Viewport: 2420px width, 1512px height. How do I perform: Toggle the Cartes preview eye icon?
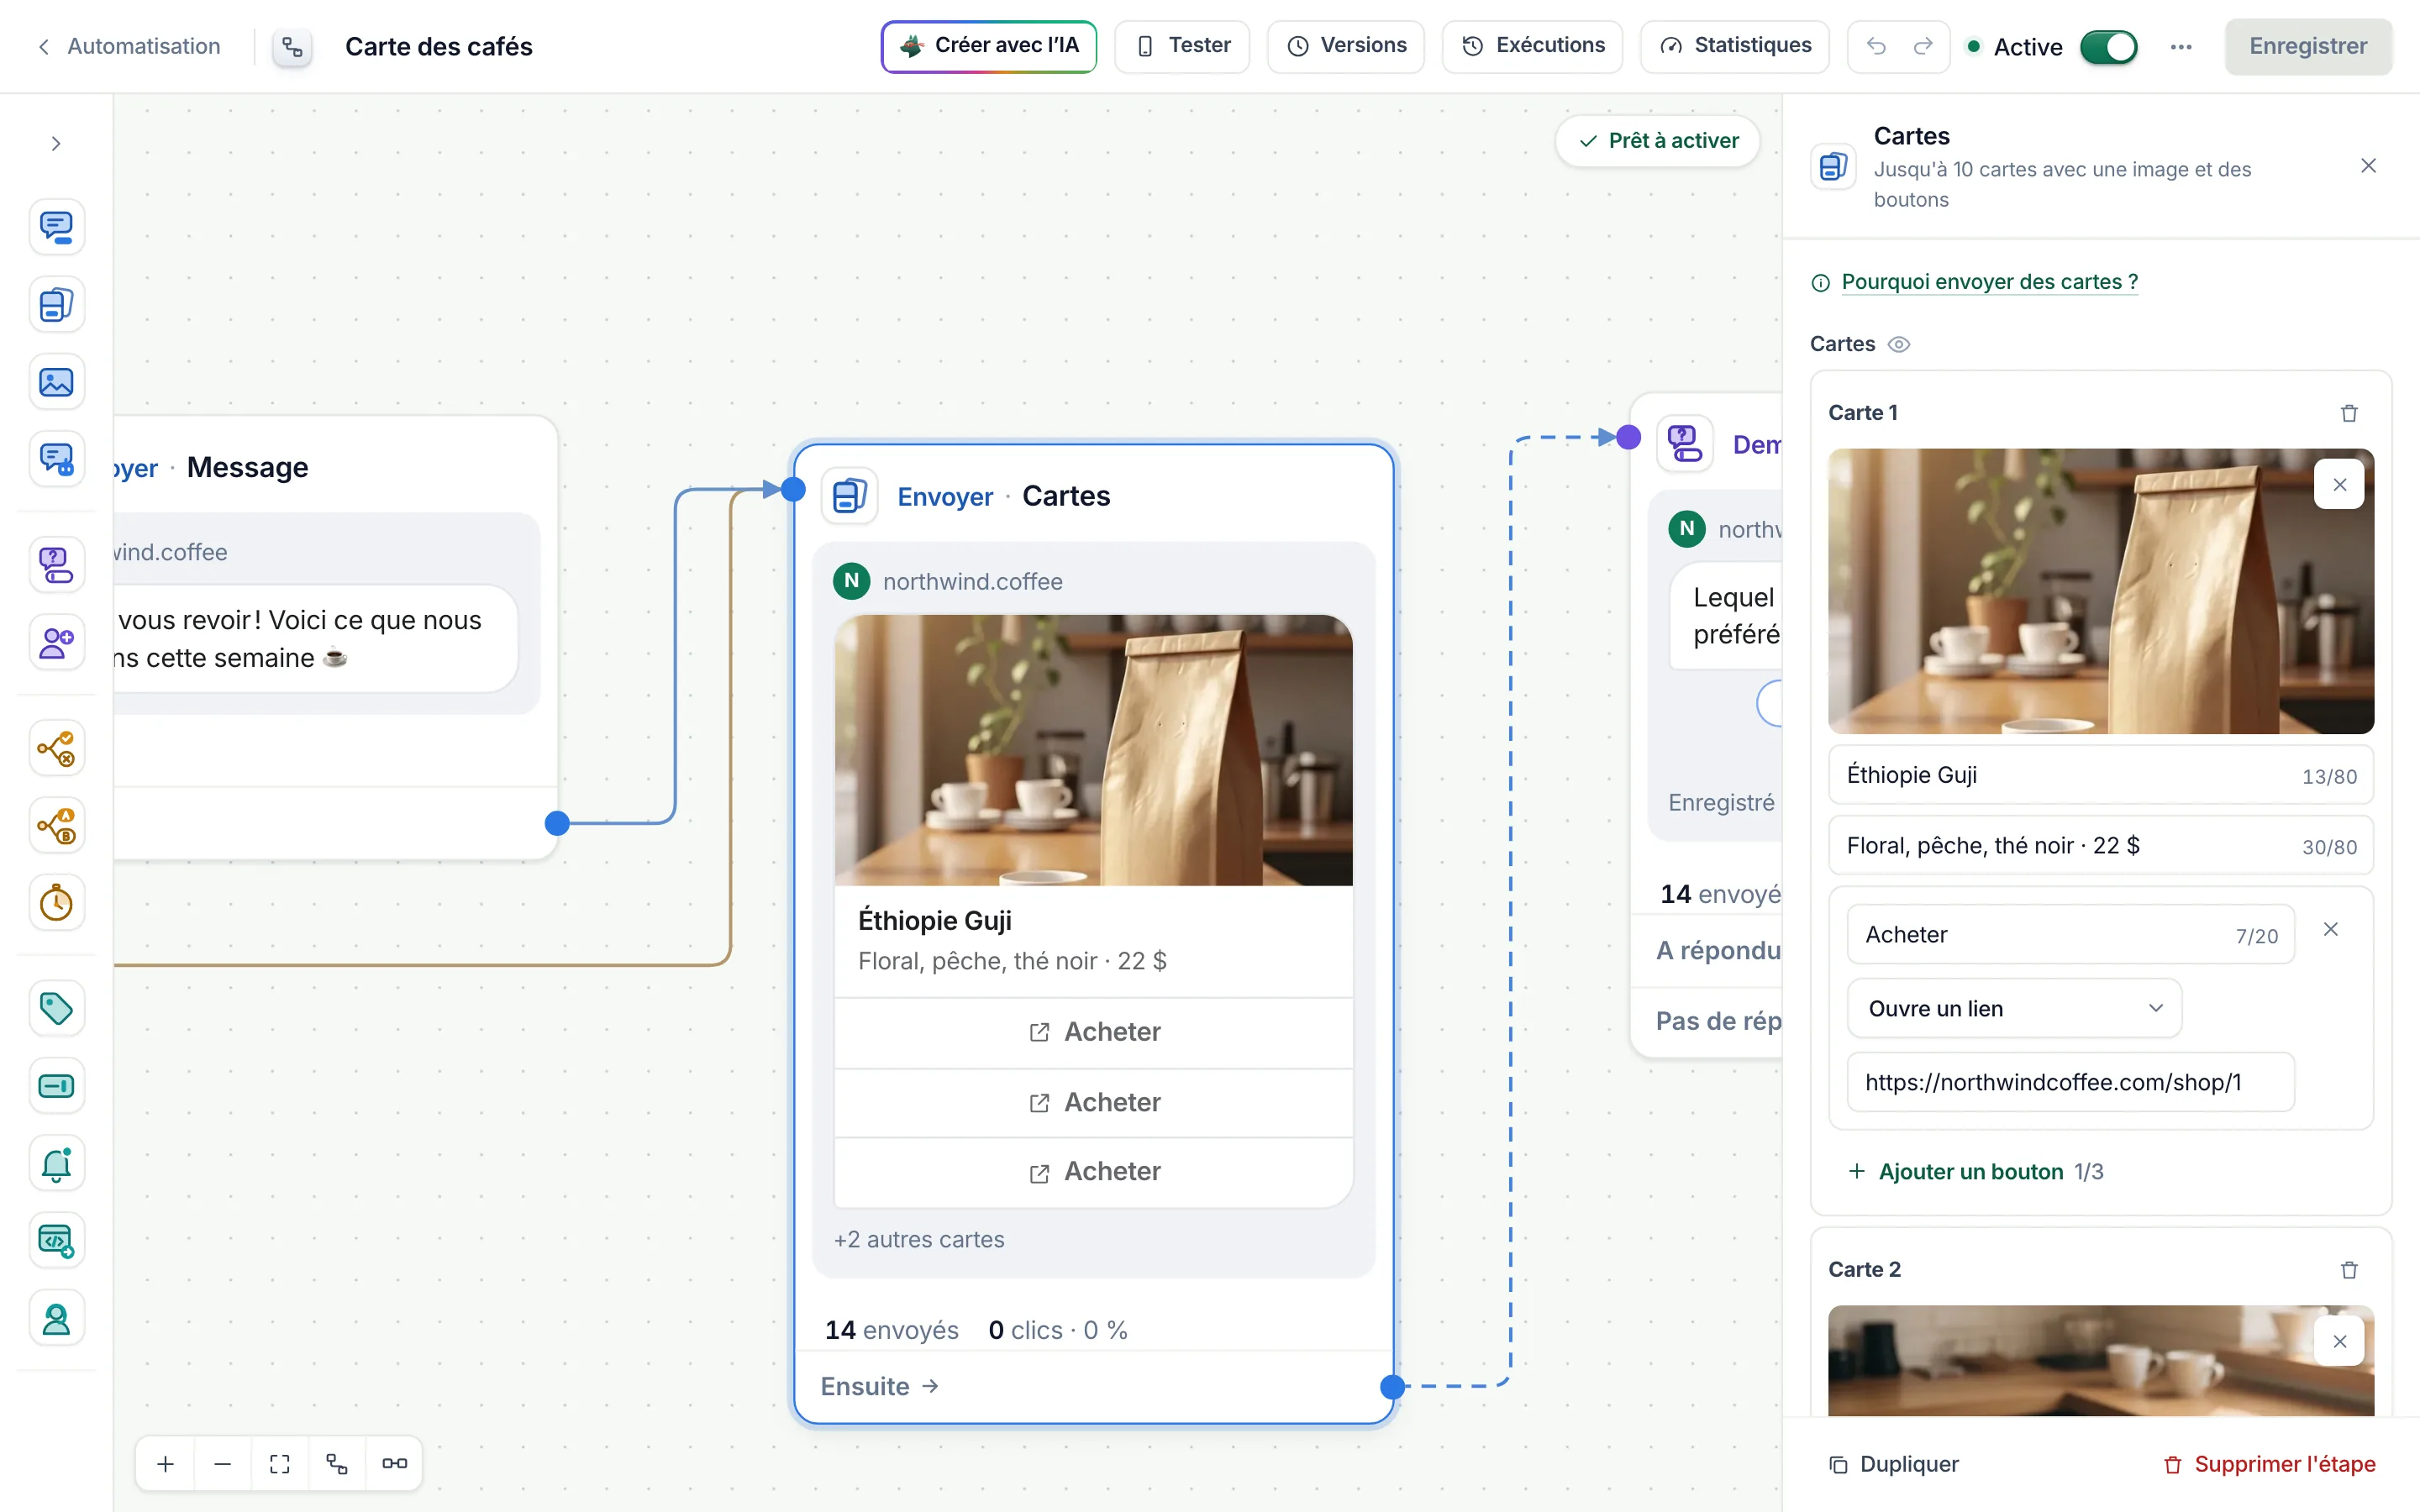point(1898,344)
